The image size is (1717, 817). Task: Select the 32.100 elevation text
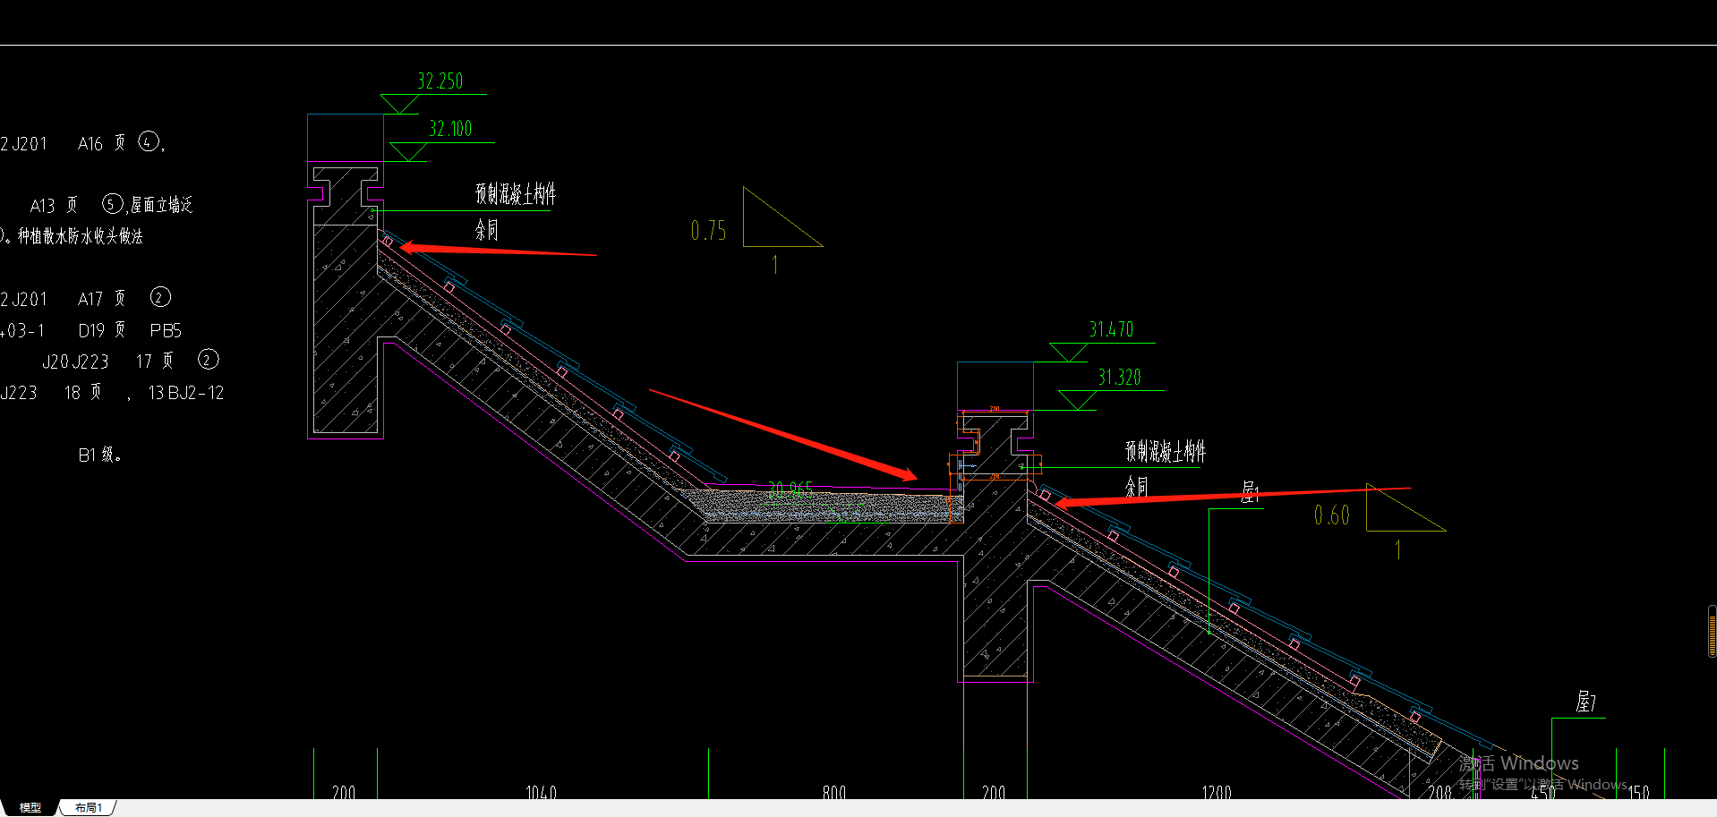449,129
